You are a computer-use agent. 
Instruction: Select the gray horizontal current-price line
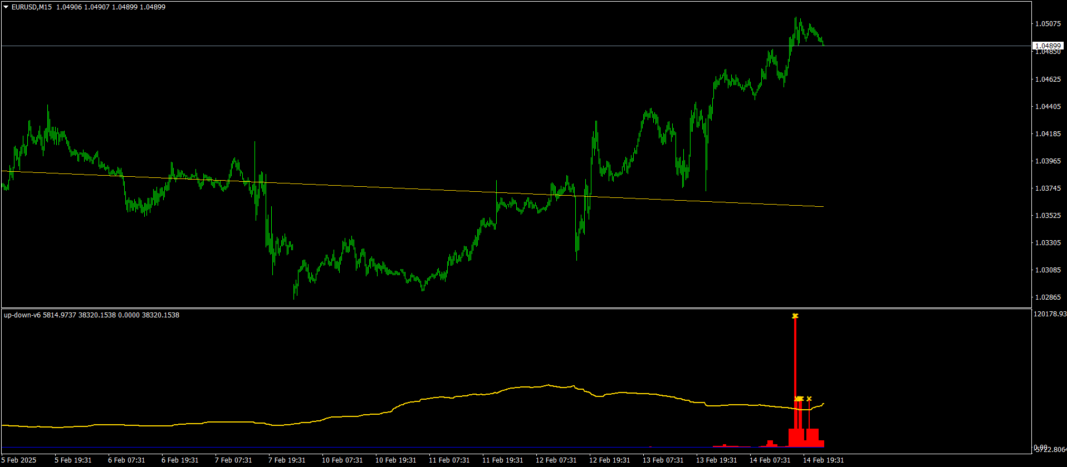[516, 46]
